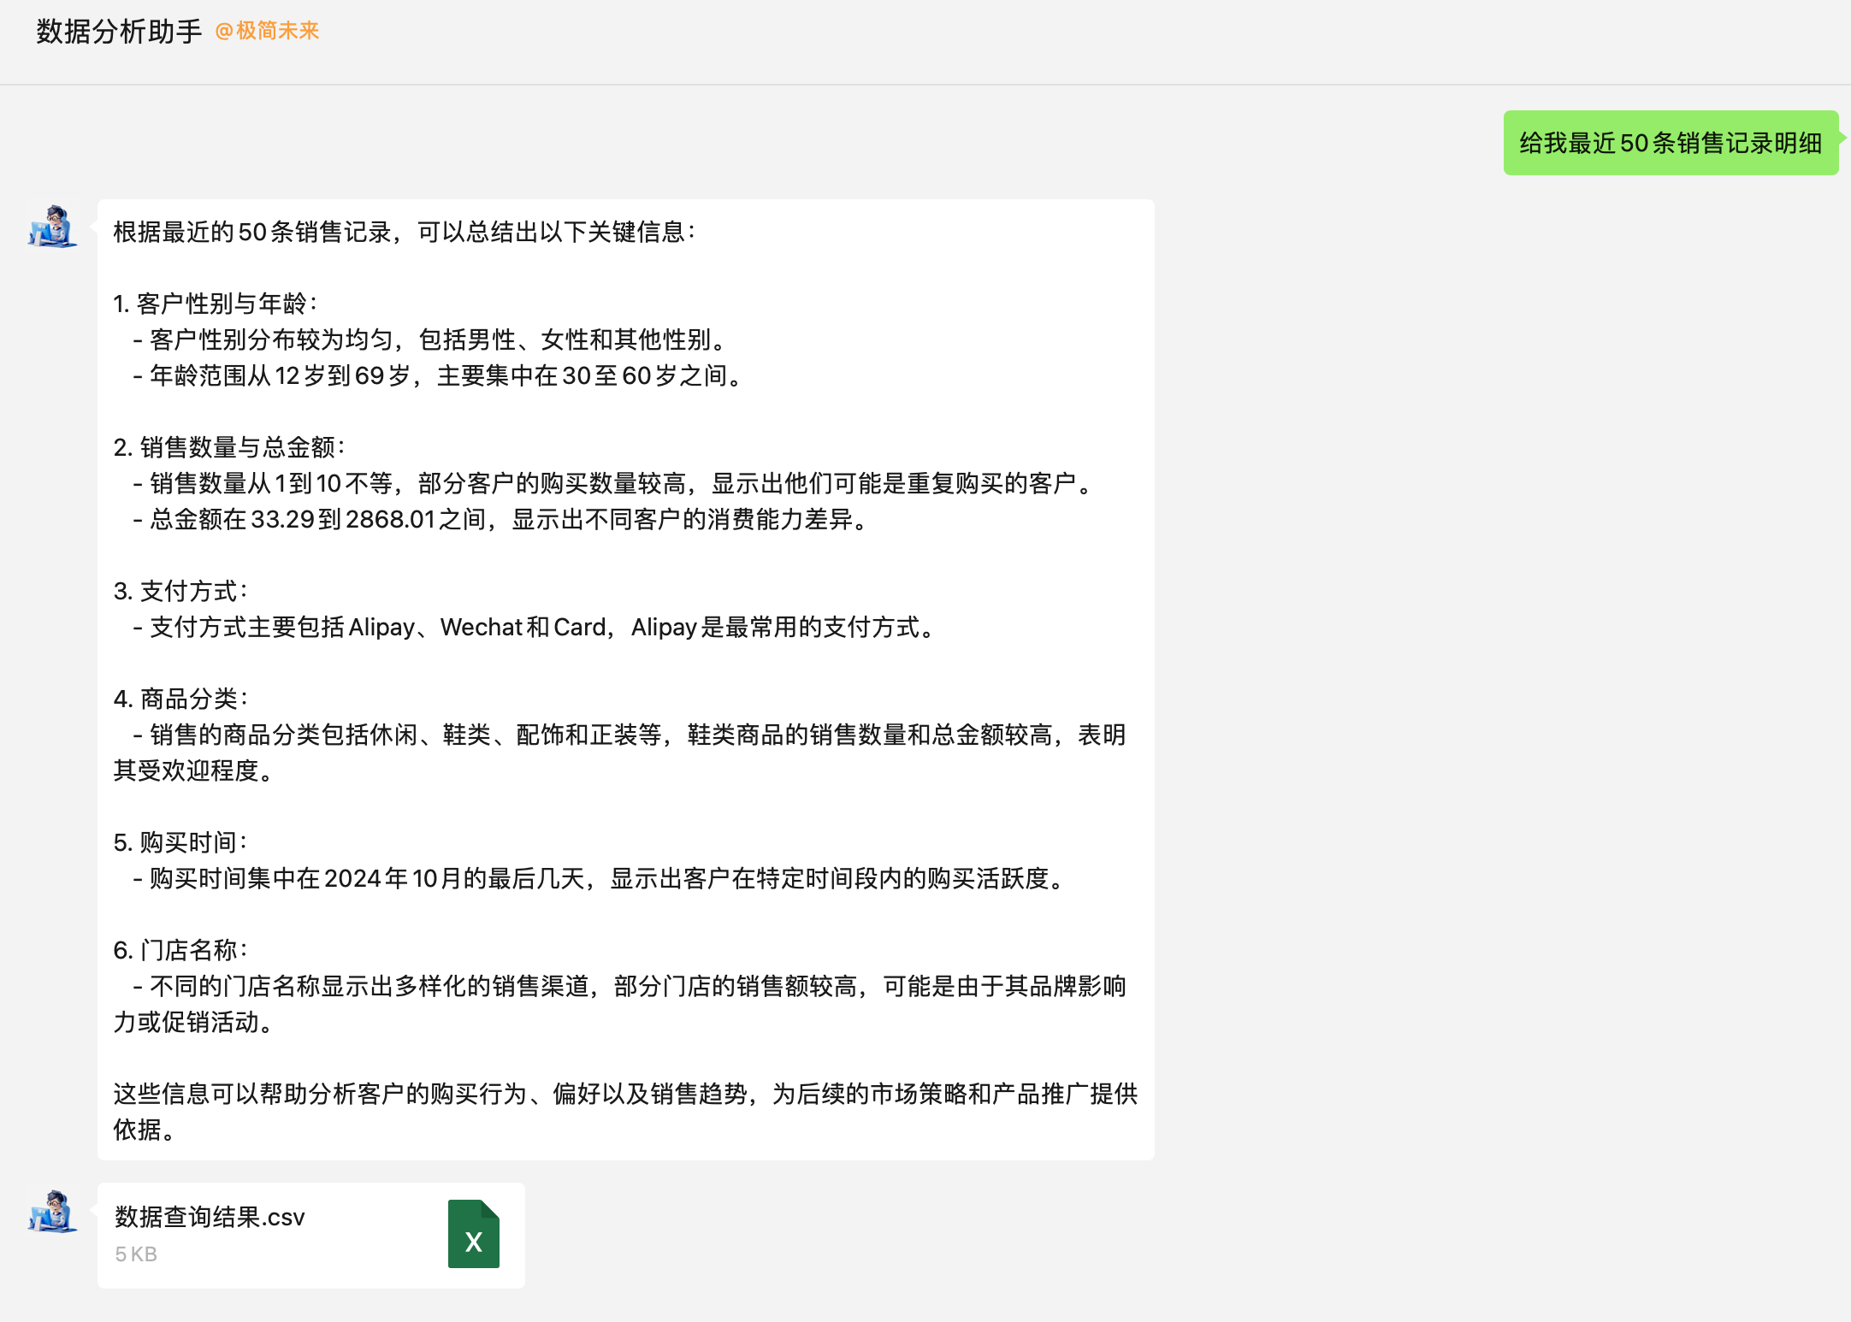This screenshot has height=1322, width=1851.
Task: Click the Excel file icon on the CSV attachment
Action: coord(472,1234)
